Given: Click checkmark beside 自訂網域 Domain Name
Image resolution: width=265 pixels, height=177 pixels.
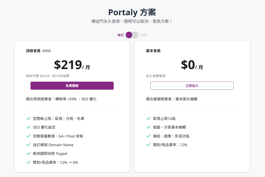Looking at the screenshot, I should click(x=28, y=145).
